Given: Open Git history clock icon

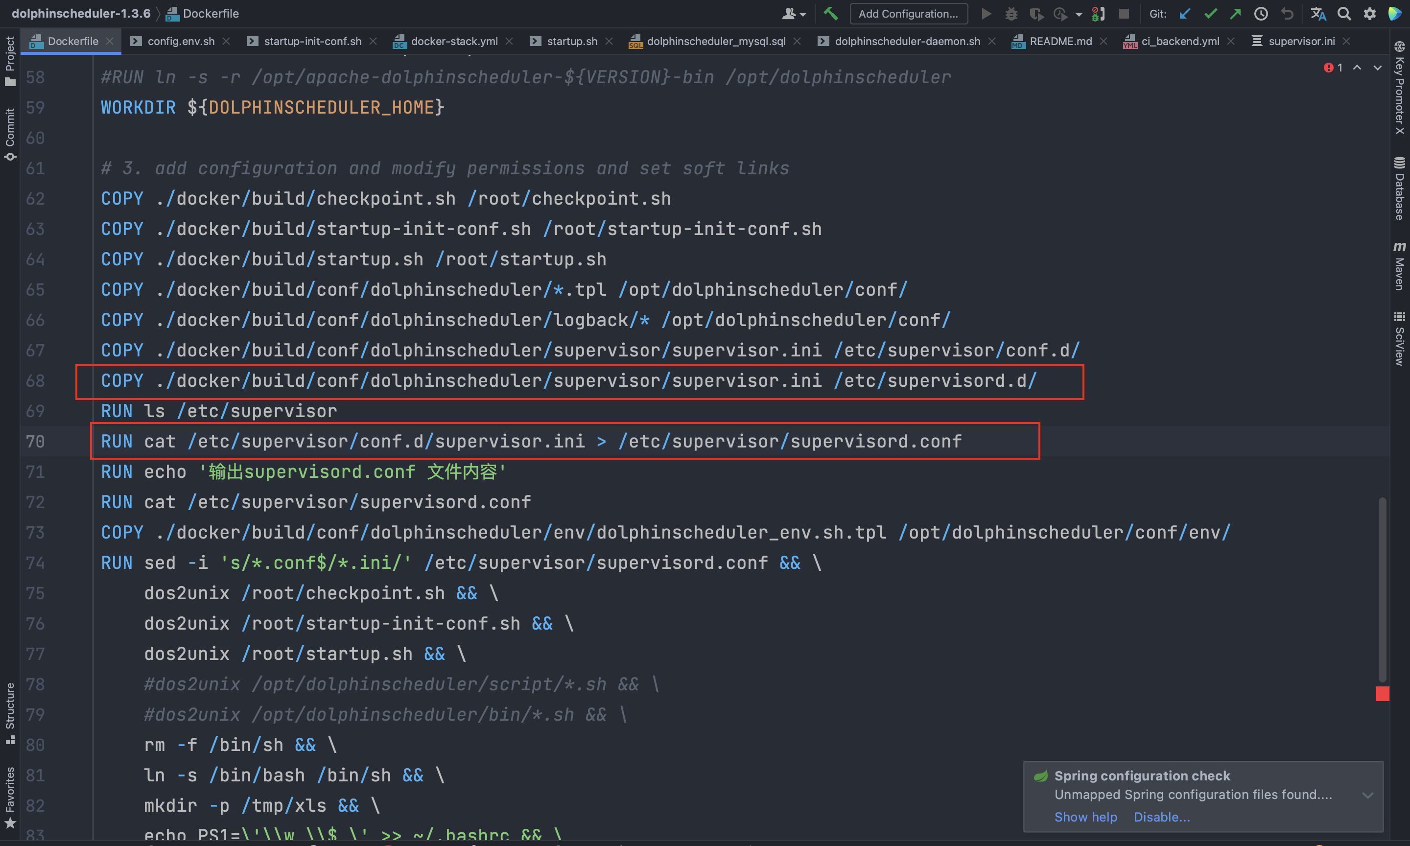Looking at the screenshot, I should tap(1261, 14).
